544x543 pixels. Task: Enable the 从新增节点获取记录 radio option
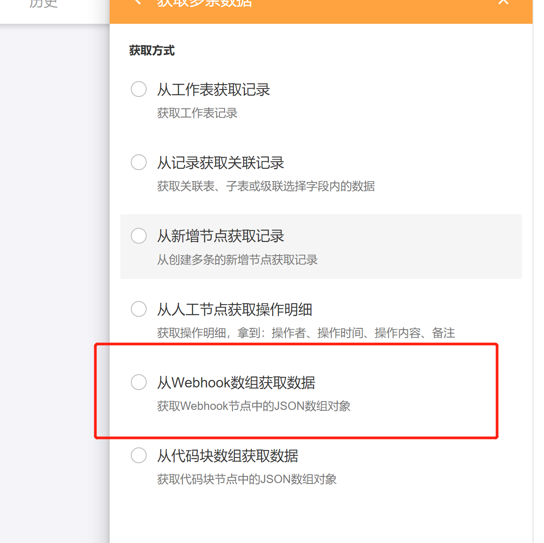139,236
